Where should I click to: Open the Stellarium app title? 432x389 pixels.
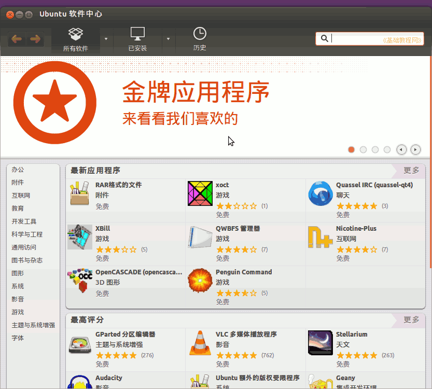click(x=352, y=334)
